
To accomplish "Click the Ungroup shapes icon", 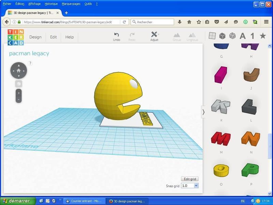I will (192, 35).
